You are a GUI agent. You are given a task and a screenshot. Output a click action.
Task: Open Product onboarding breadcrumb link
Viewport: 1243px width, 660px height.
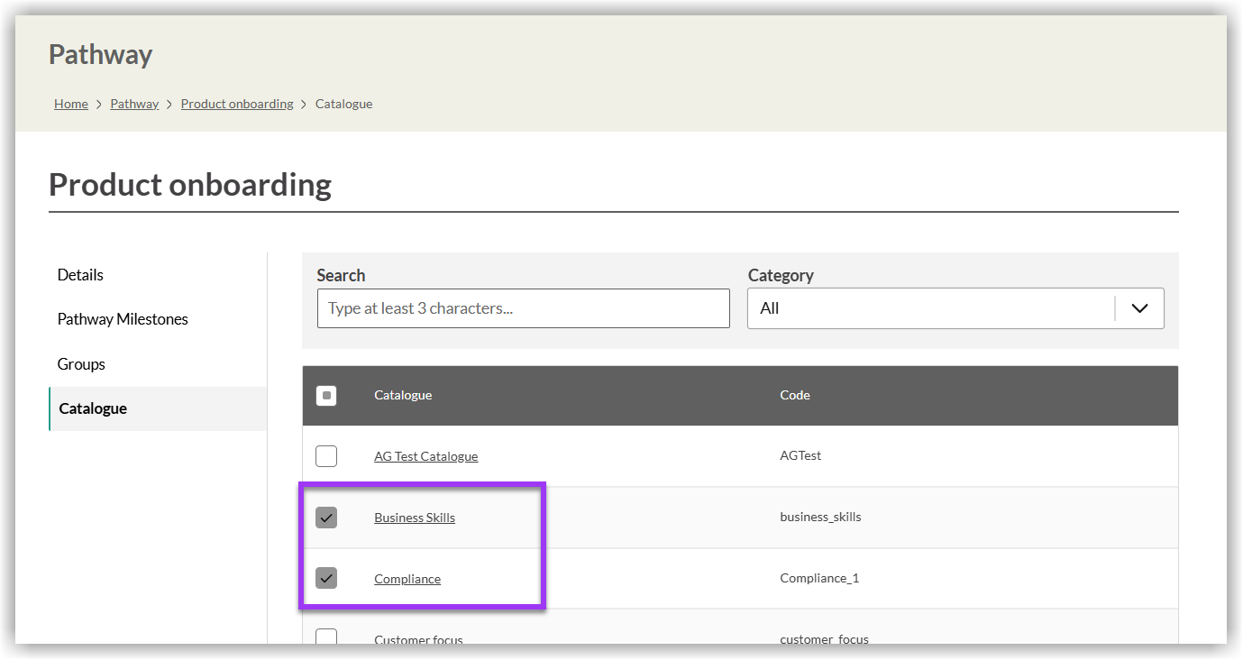(x=237, y=104)
